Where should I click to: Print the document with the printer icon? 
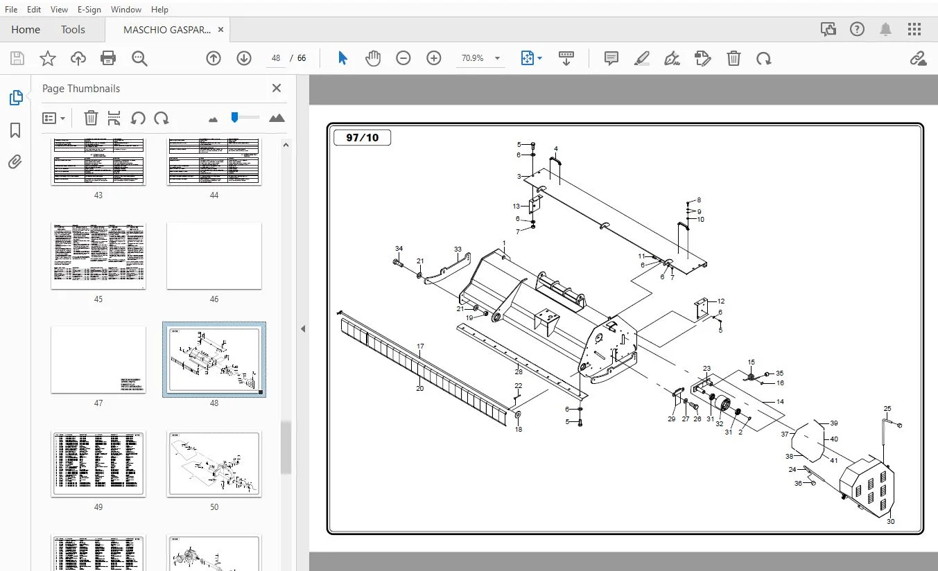pos(108,58)
